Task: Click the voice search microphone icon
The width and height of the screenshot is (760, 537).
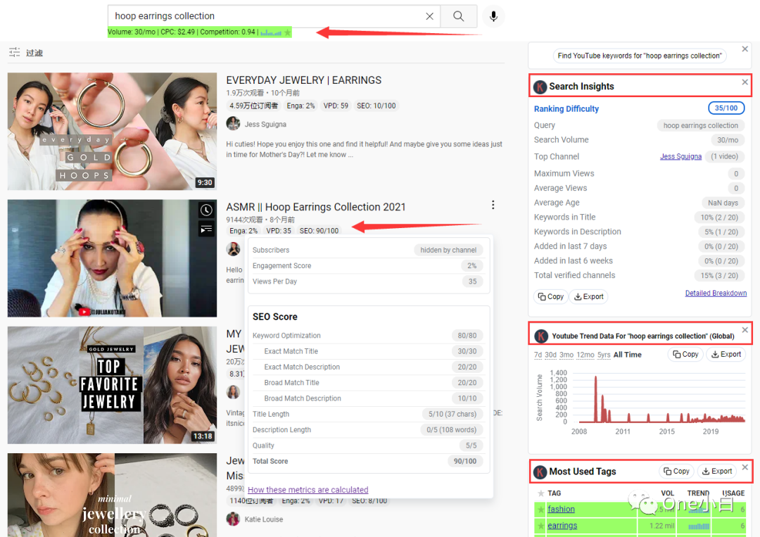Action: tap(493, 16)
